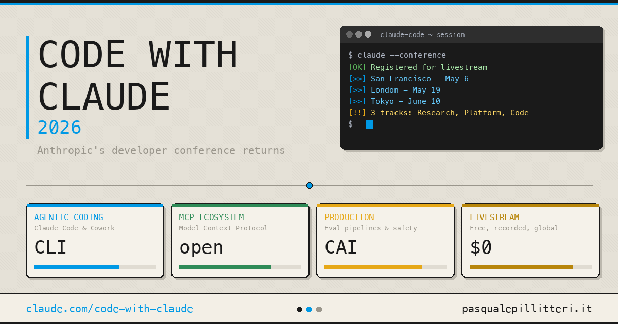Click the blue 2026 year text
Screen dimensions: 618x324
click(x=59, y=128)
